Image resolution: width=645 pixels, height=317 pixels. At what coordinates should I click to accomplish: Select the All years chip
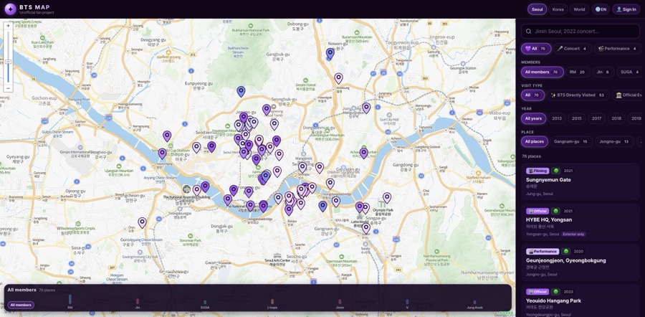coord(533,118)
